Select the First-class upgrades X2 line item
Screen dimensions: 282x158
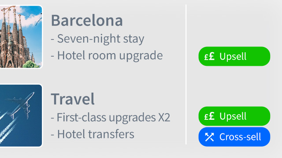[111, 118]
